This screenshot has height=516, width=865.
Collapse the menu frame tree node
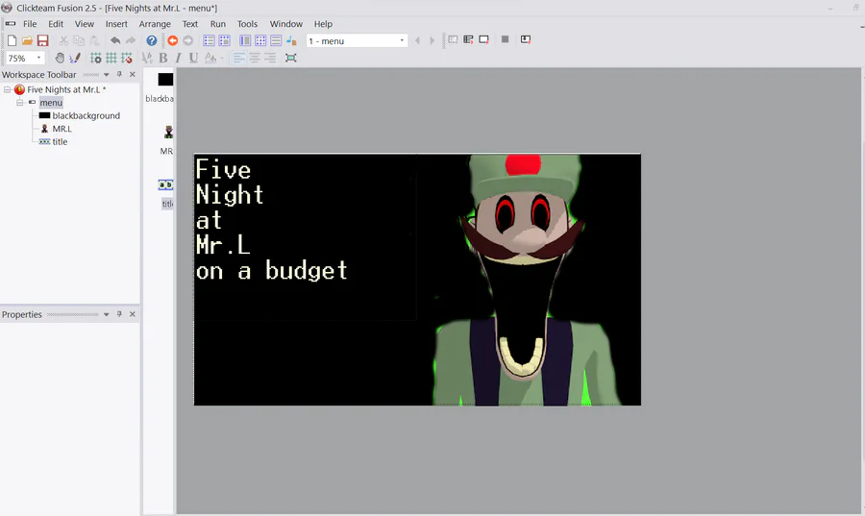(20, 103)
